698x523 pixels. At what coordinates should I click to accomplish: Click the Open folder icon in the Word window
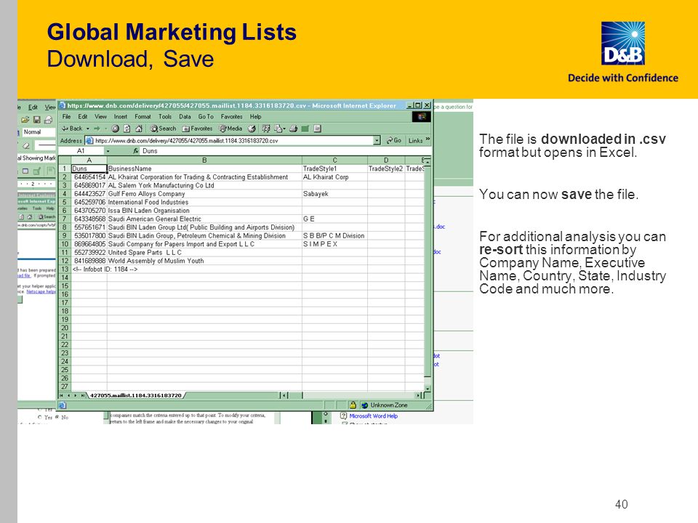(x=25, y=120)
